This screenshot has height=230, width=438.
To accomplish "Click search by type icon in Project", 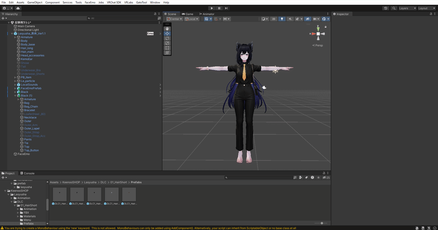I will click(300, 177).
